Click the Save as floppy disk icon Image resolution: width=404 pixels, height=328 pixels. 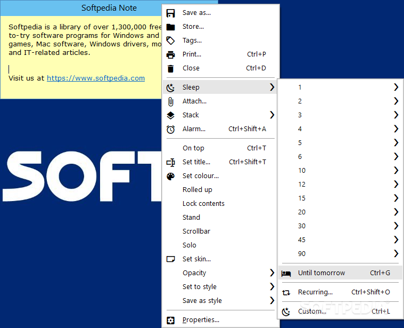pyautogui.click(x=170, y=13)
